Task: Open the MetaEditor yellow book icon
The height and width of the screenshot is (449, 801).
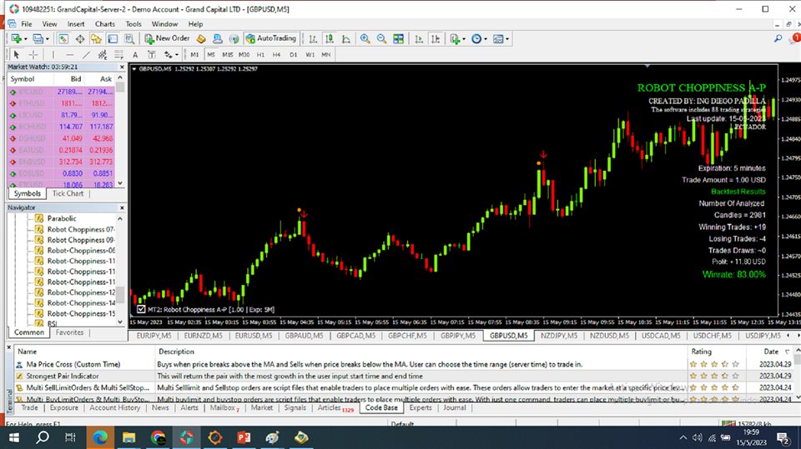Action: pos(201,39)
